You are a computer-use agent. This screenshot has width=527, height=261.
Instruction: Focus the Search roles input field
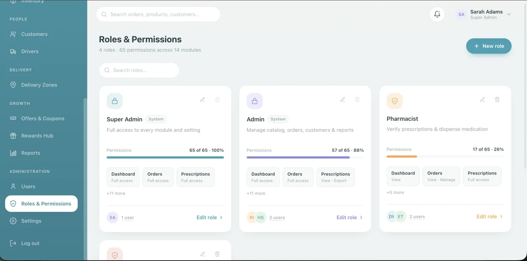(139, 70)
